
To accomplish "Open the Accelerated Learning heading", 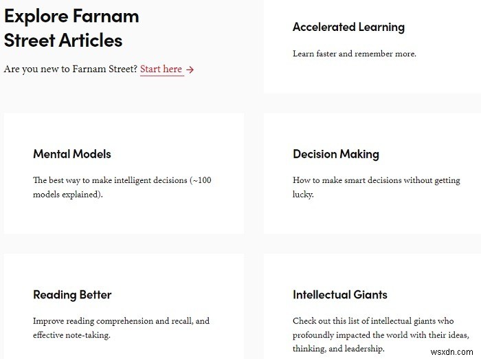I will tap(348, 28).
